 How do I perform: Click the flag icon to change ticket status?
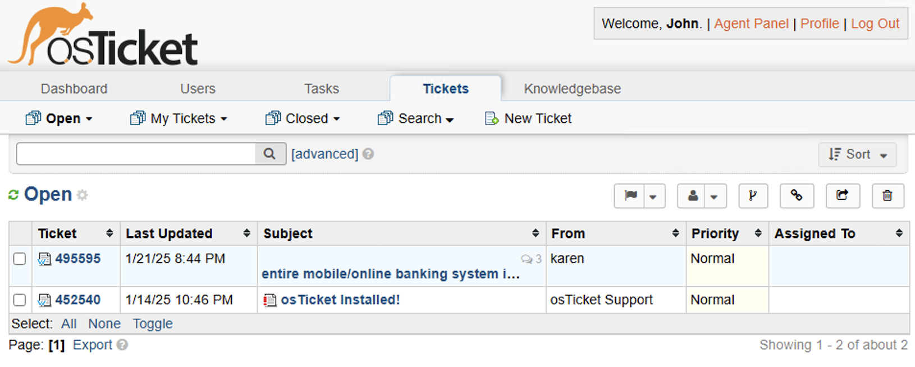(x=631, y=196)
